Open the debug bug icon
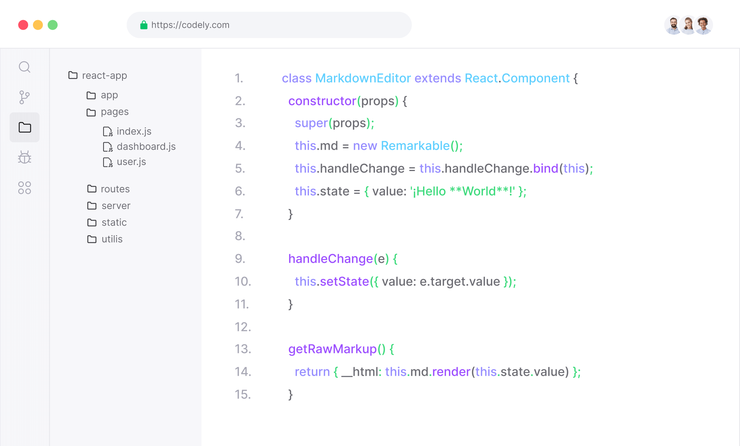Screen dimensions: 740x446 pos(25,157)
